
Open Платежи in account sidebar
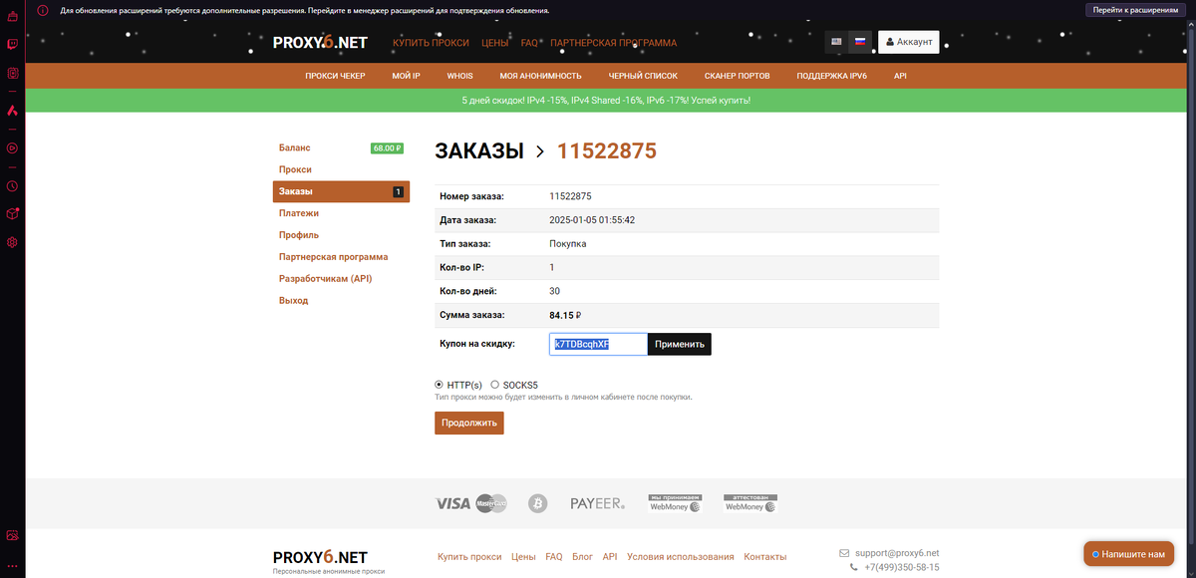299,213
